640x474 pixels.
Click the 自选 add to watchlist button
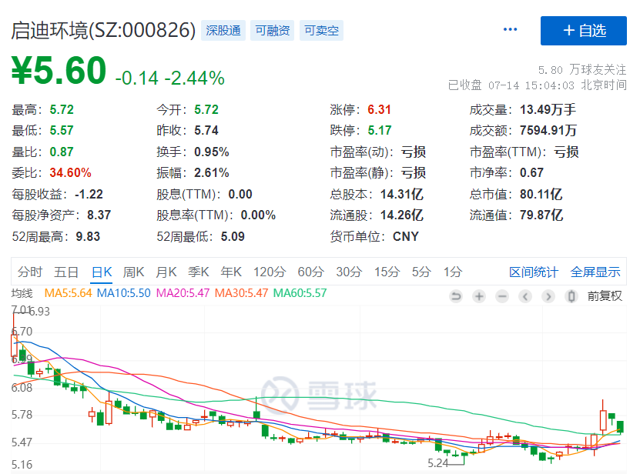pos(583,31)
